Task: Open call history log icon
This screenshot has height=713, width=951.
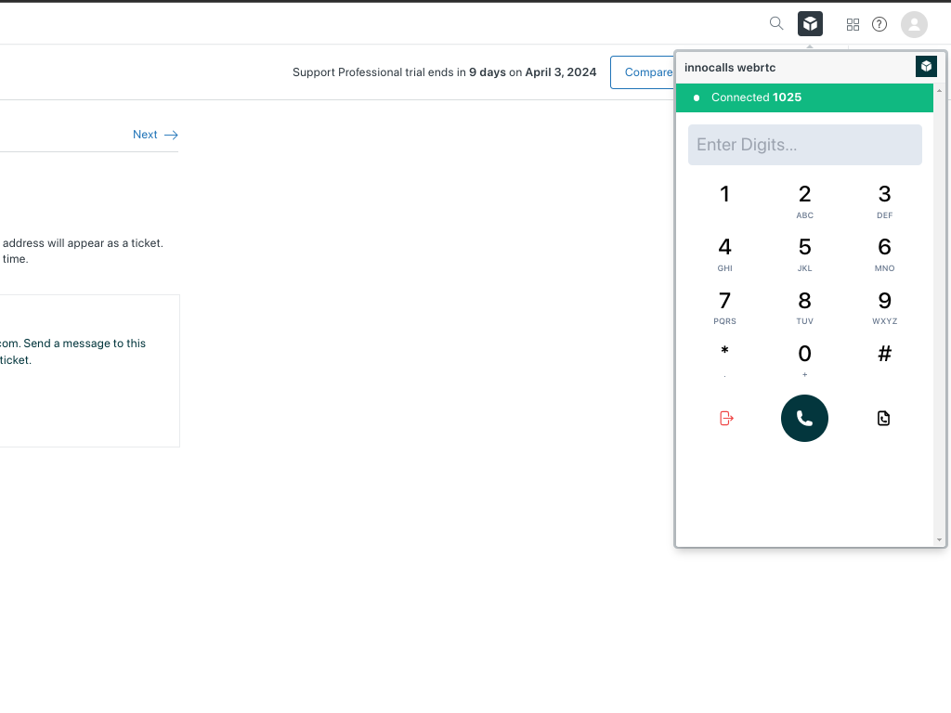Action: 883,419
